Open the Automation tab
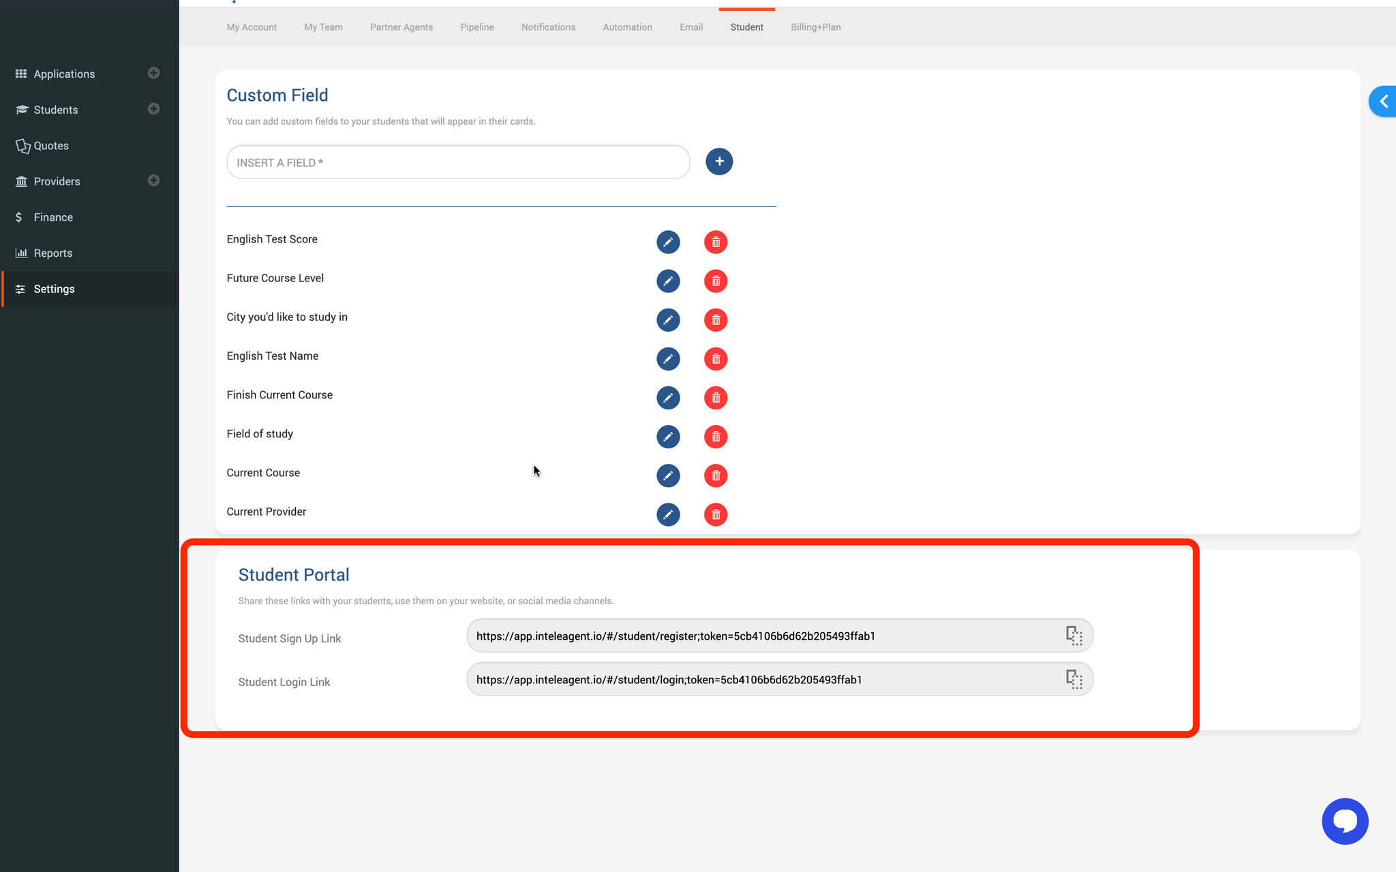The height and width of the screenshot is (872, 1396). tap(627, 27)
